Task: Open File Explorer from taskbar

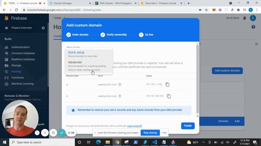Action: [x=108, y=142]
